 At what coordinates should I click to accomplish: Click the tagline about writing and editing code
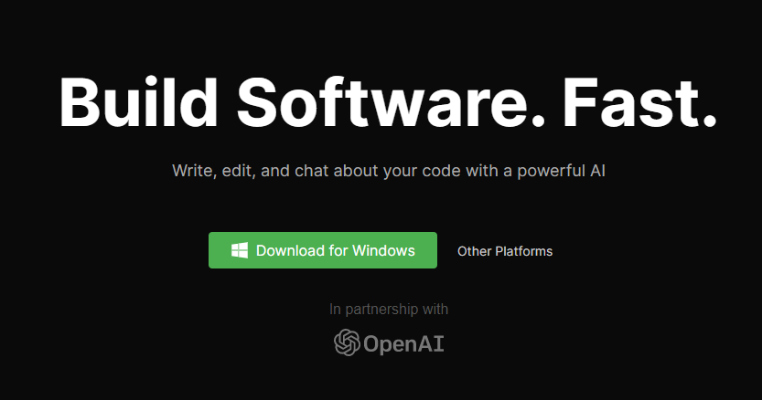tap(389, 171)
